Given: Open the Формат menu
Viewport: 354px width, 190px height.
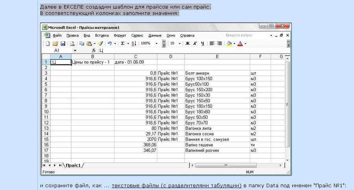Looking at the screenshot, I should (x=120, y=35).
